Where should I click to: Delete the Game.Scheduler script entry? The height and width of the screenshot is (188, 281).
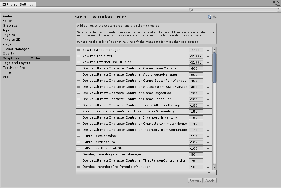coord(208,99)
